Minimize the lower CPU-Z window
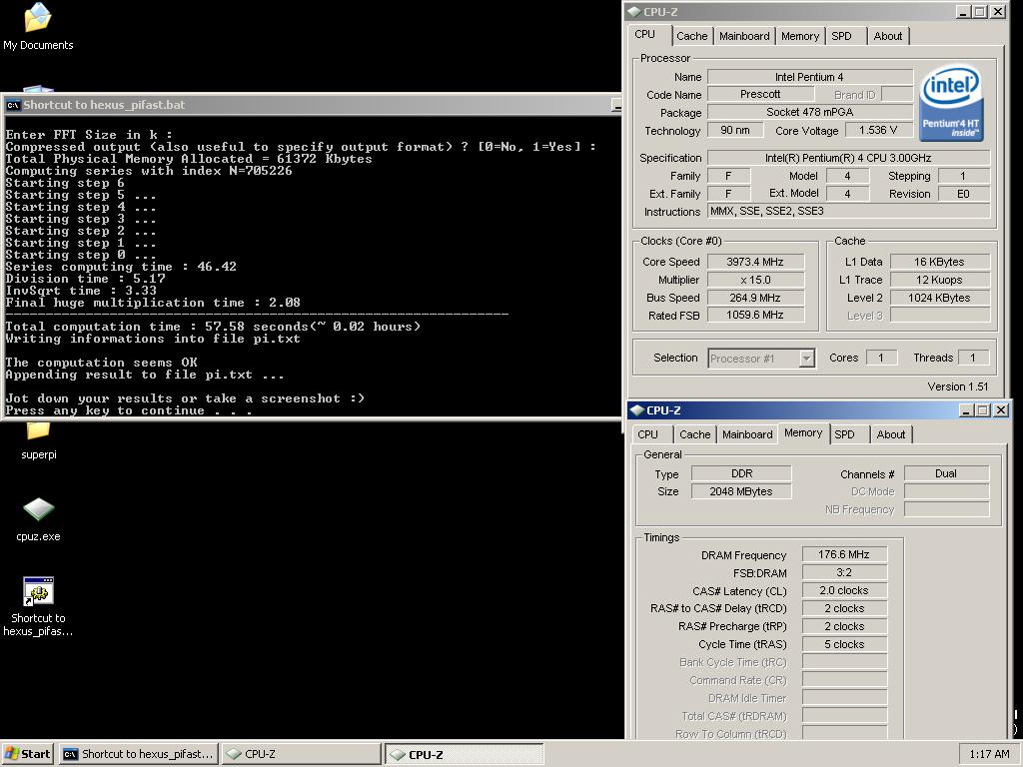 pyautogui.click(x=967, y=410)
